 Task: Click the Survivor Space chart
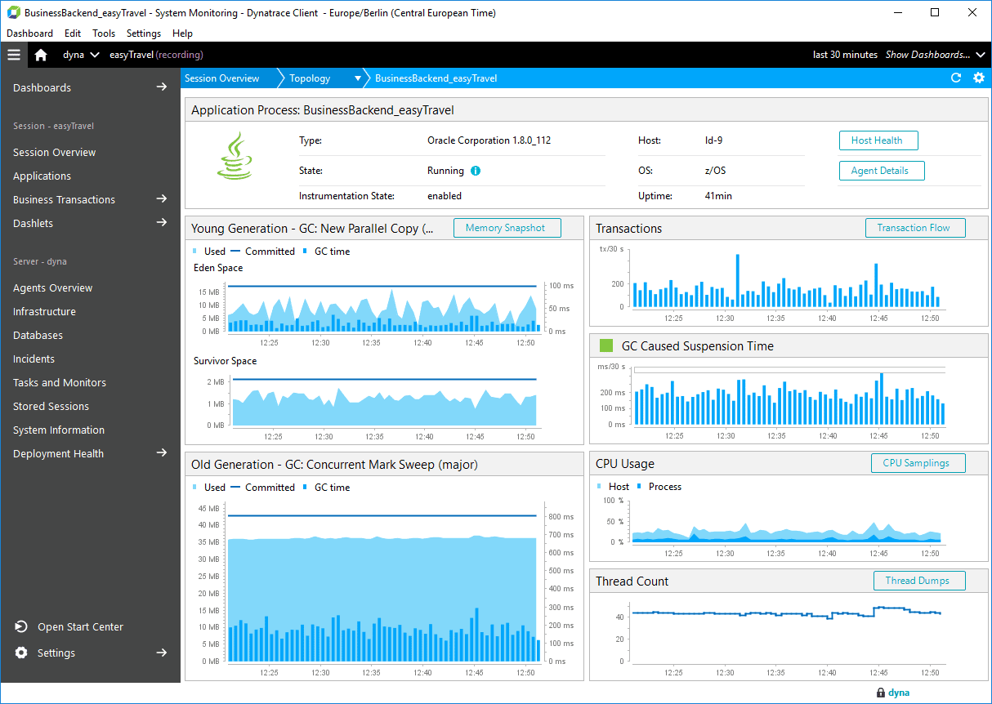coord(384,402)
